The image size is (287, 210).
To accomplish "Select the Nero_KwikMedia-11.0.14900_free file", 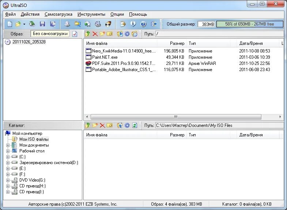I will [124, 51].
